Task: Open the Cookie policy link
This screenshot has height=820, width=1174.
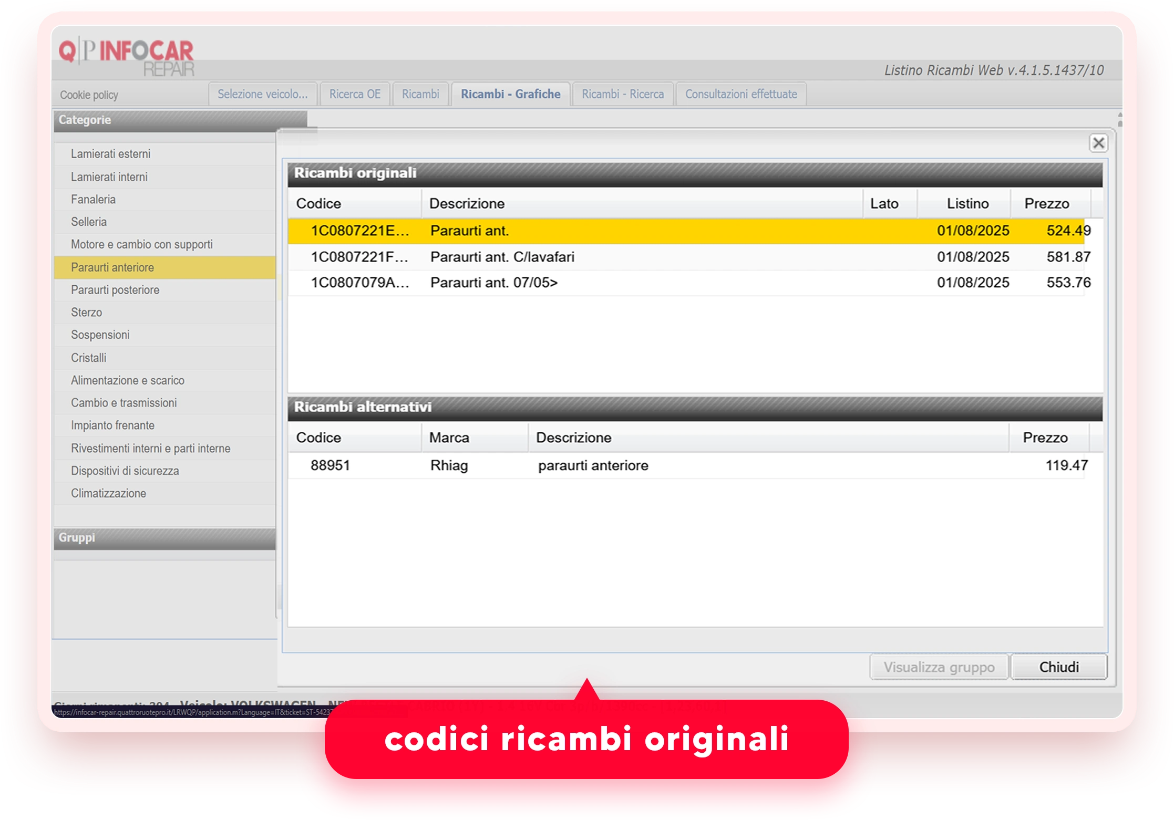Action: (89, 95)
